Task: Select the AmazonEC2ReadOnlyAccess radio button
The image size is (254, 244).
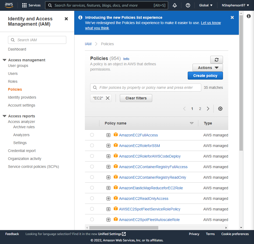Action: (92, 198)
